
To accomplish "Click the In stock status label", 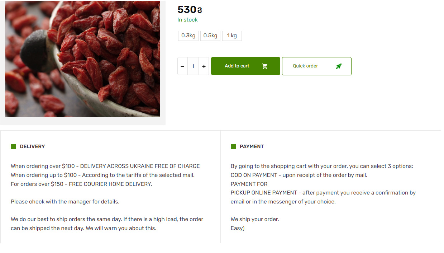I will [x=187, y=20].
